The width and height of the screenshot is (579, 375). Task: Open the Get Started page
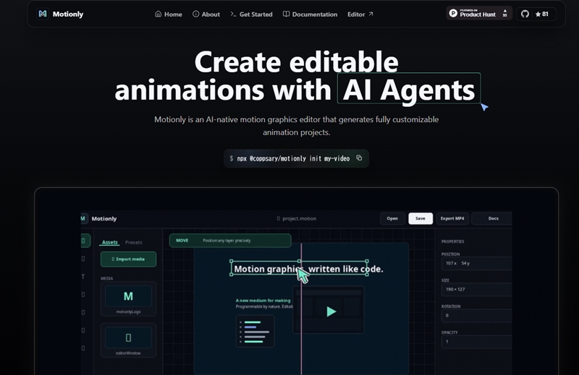(251, 14)
